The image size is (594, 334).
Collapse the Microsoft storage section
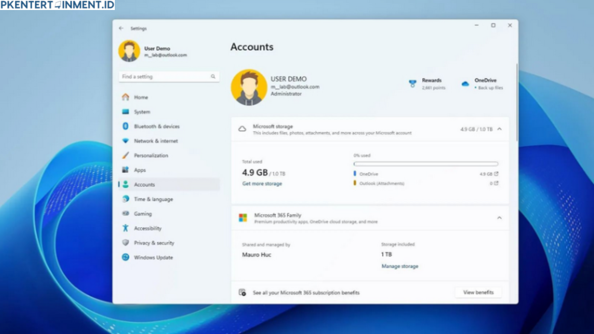[x=499, y=129]
